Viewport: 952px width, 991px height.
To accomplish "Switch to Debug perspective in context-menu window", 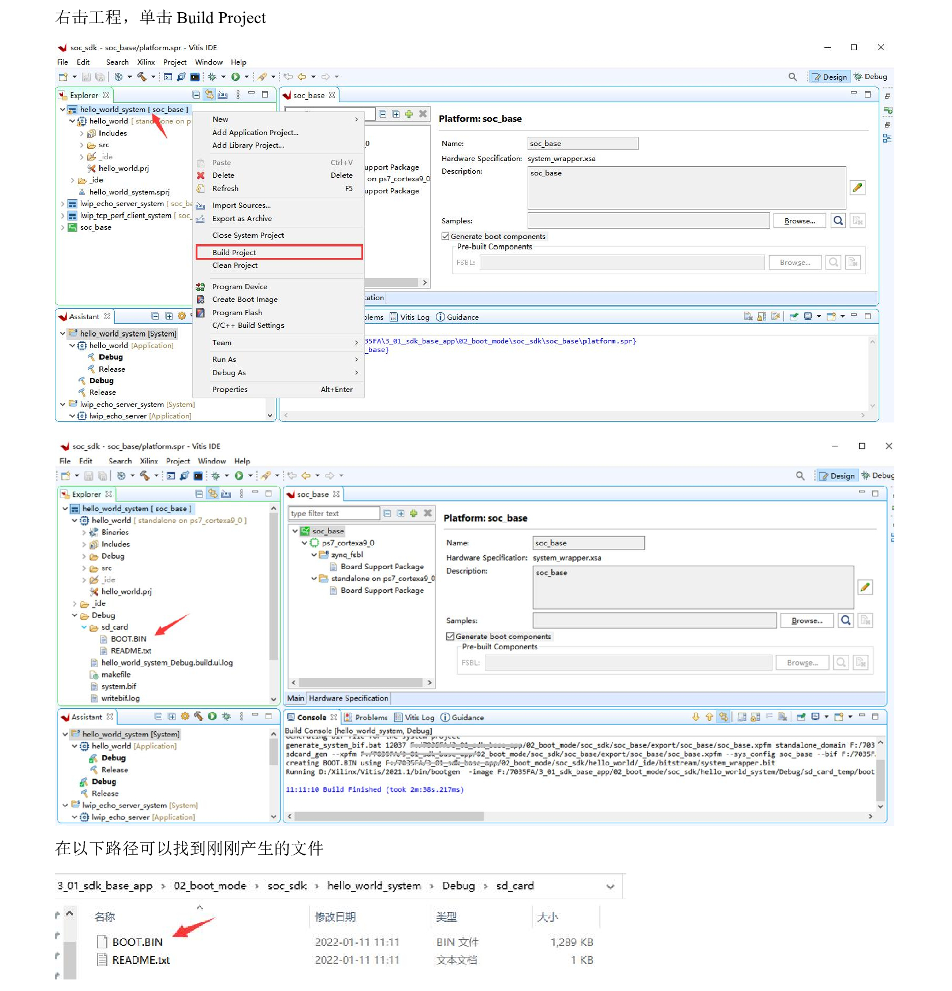I will [871, 76].
